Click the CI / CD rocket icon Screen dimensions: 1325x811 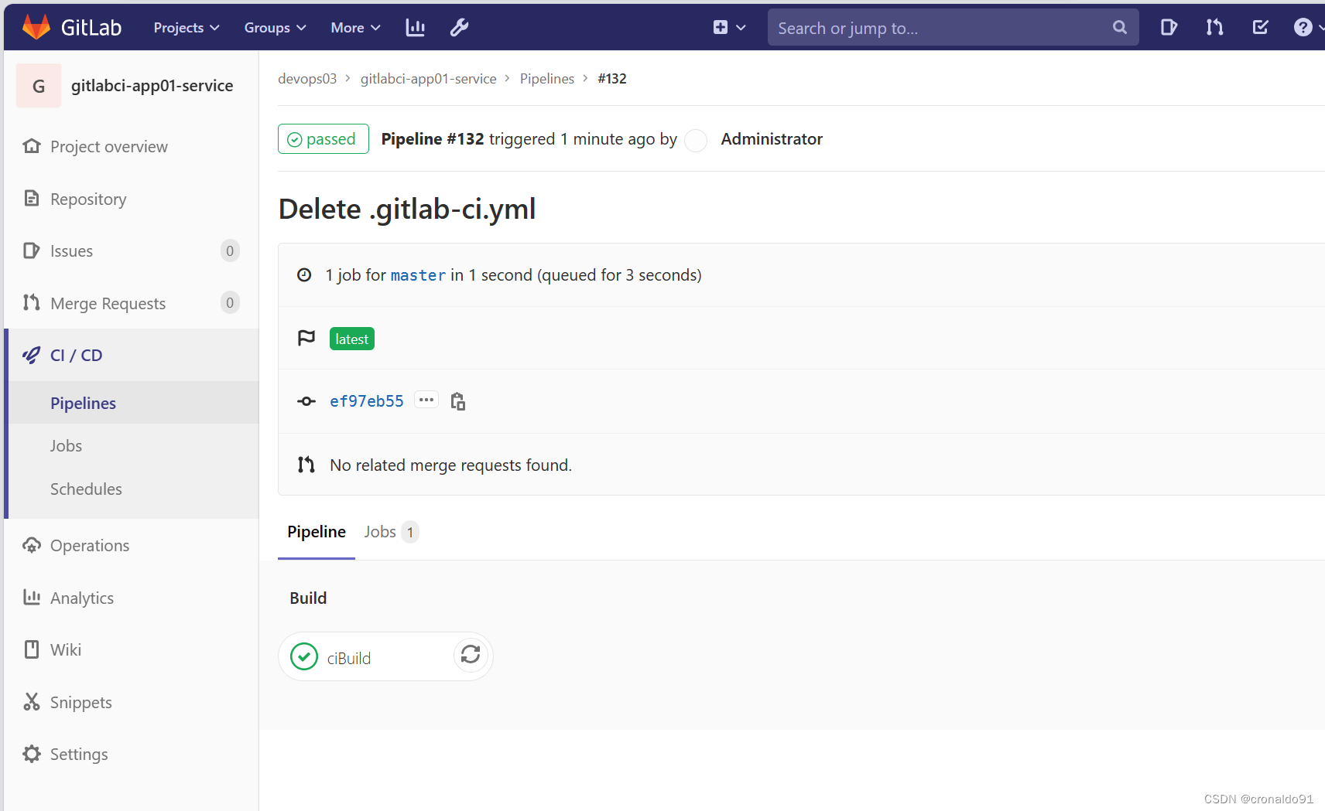pos(32,355)
